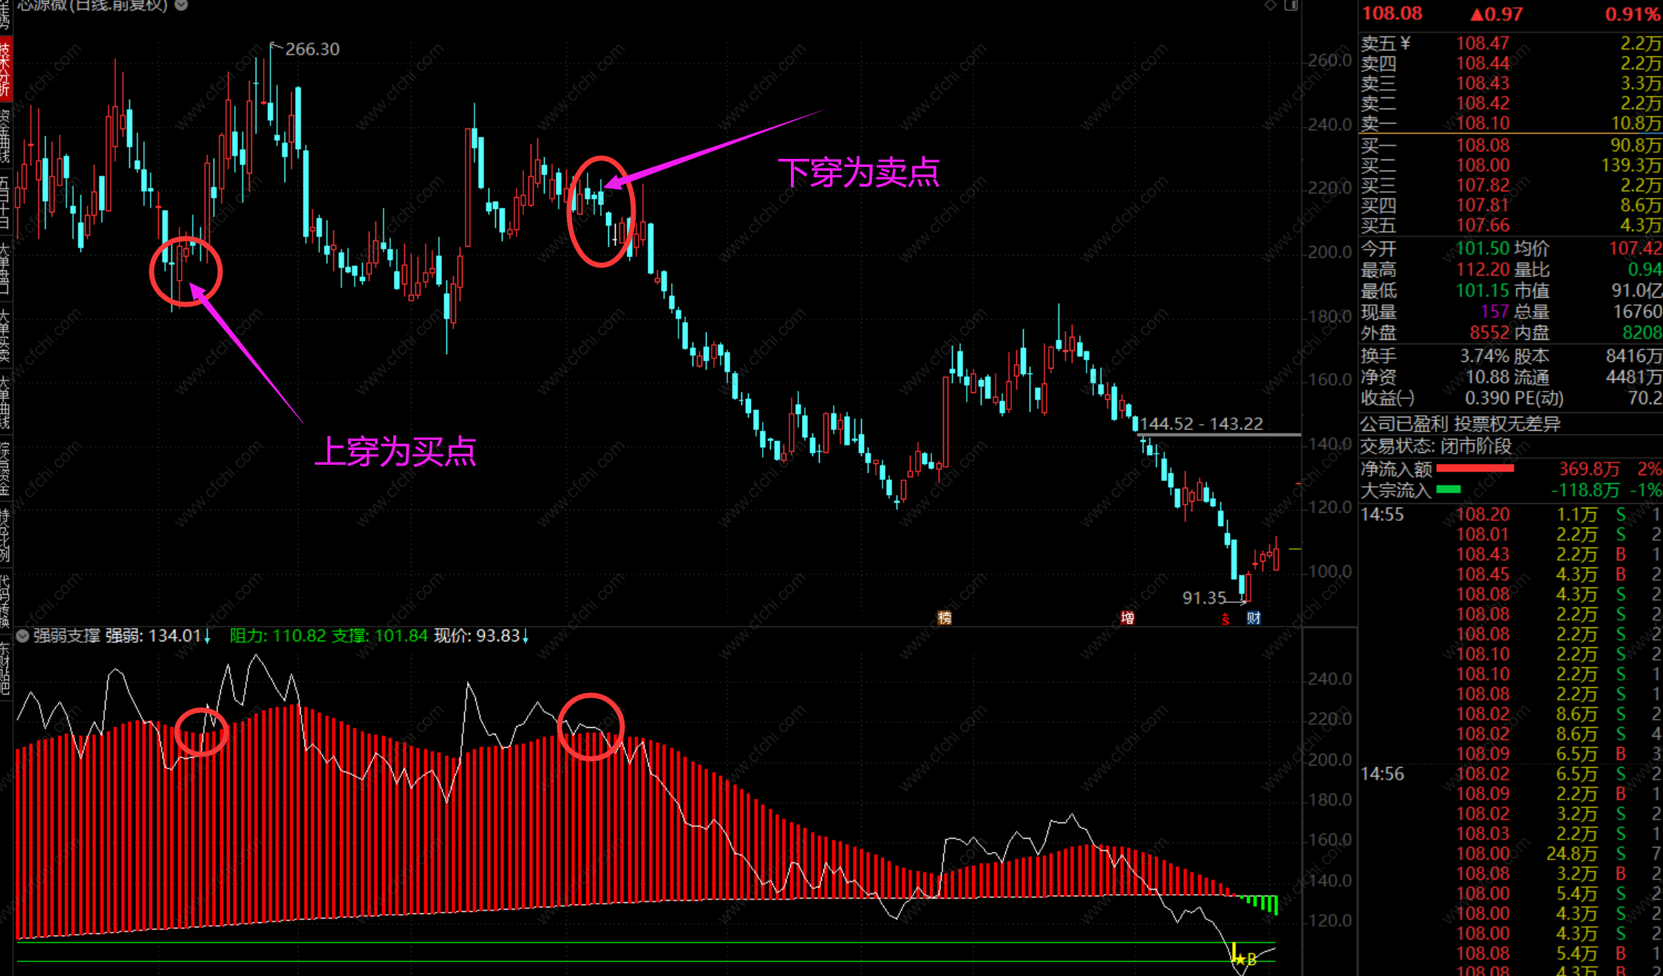The image size is (1663, 976).
Task: Click the 266.30 high price label
Action: pos(312,50)
